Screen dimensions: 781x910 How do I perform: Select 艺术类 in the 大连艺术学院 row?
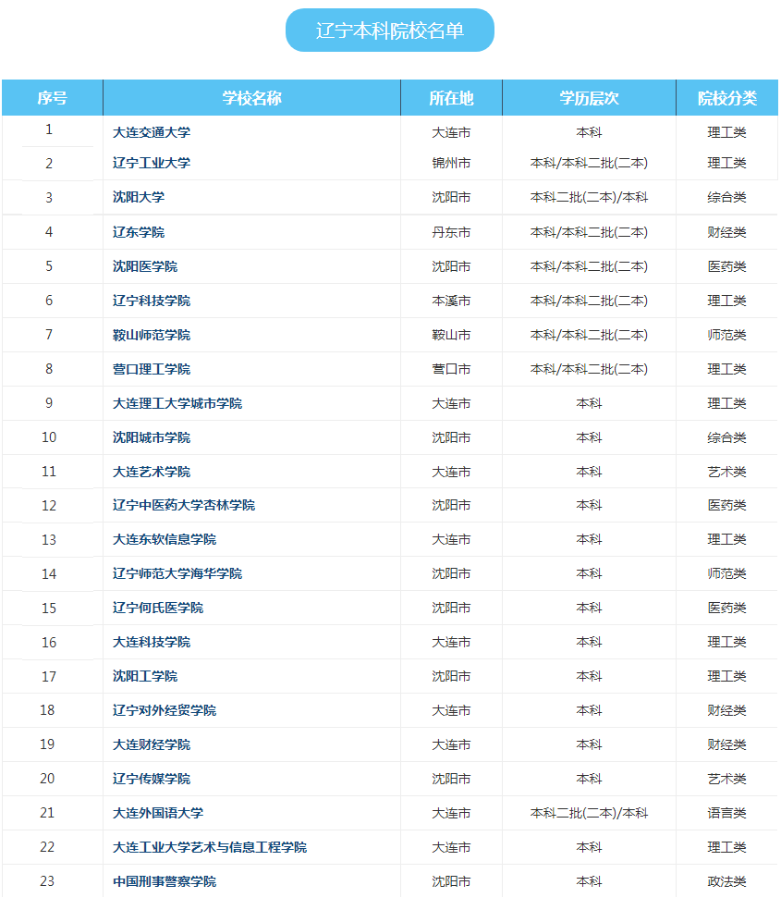(x=727, y=472)
